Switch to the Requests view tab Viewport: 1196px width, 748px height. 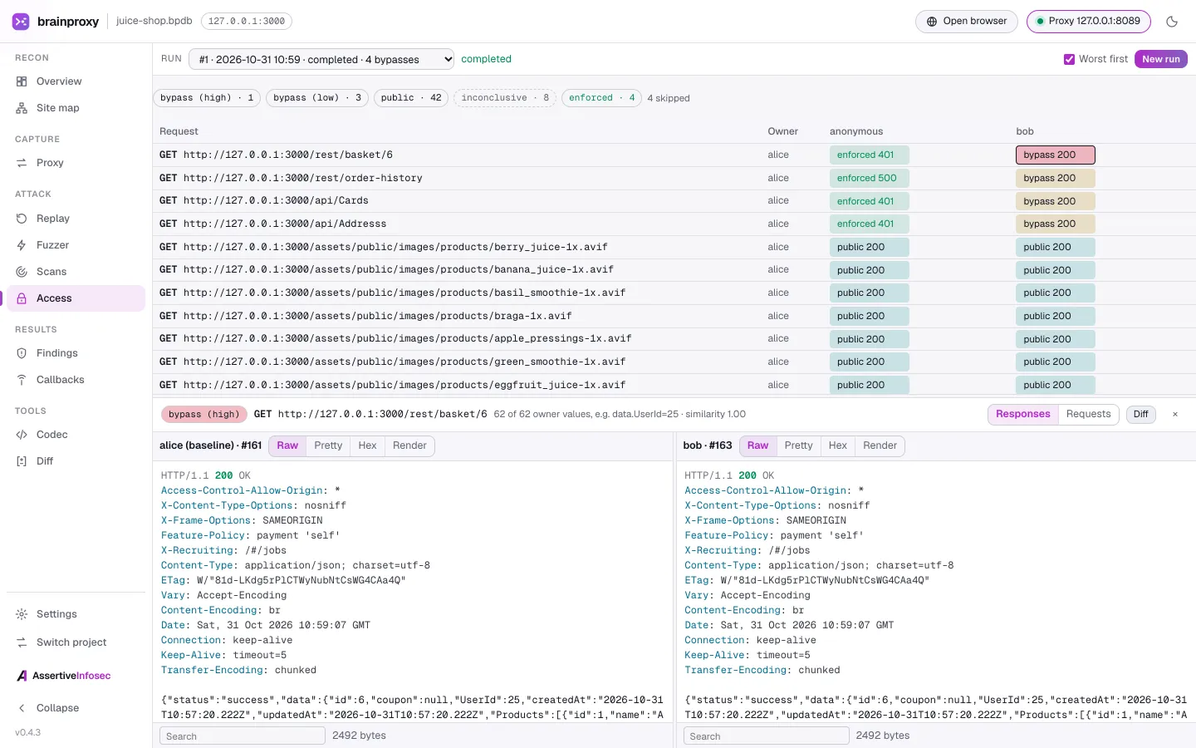(x=1088, y=414)
